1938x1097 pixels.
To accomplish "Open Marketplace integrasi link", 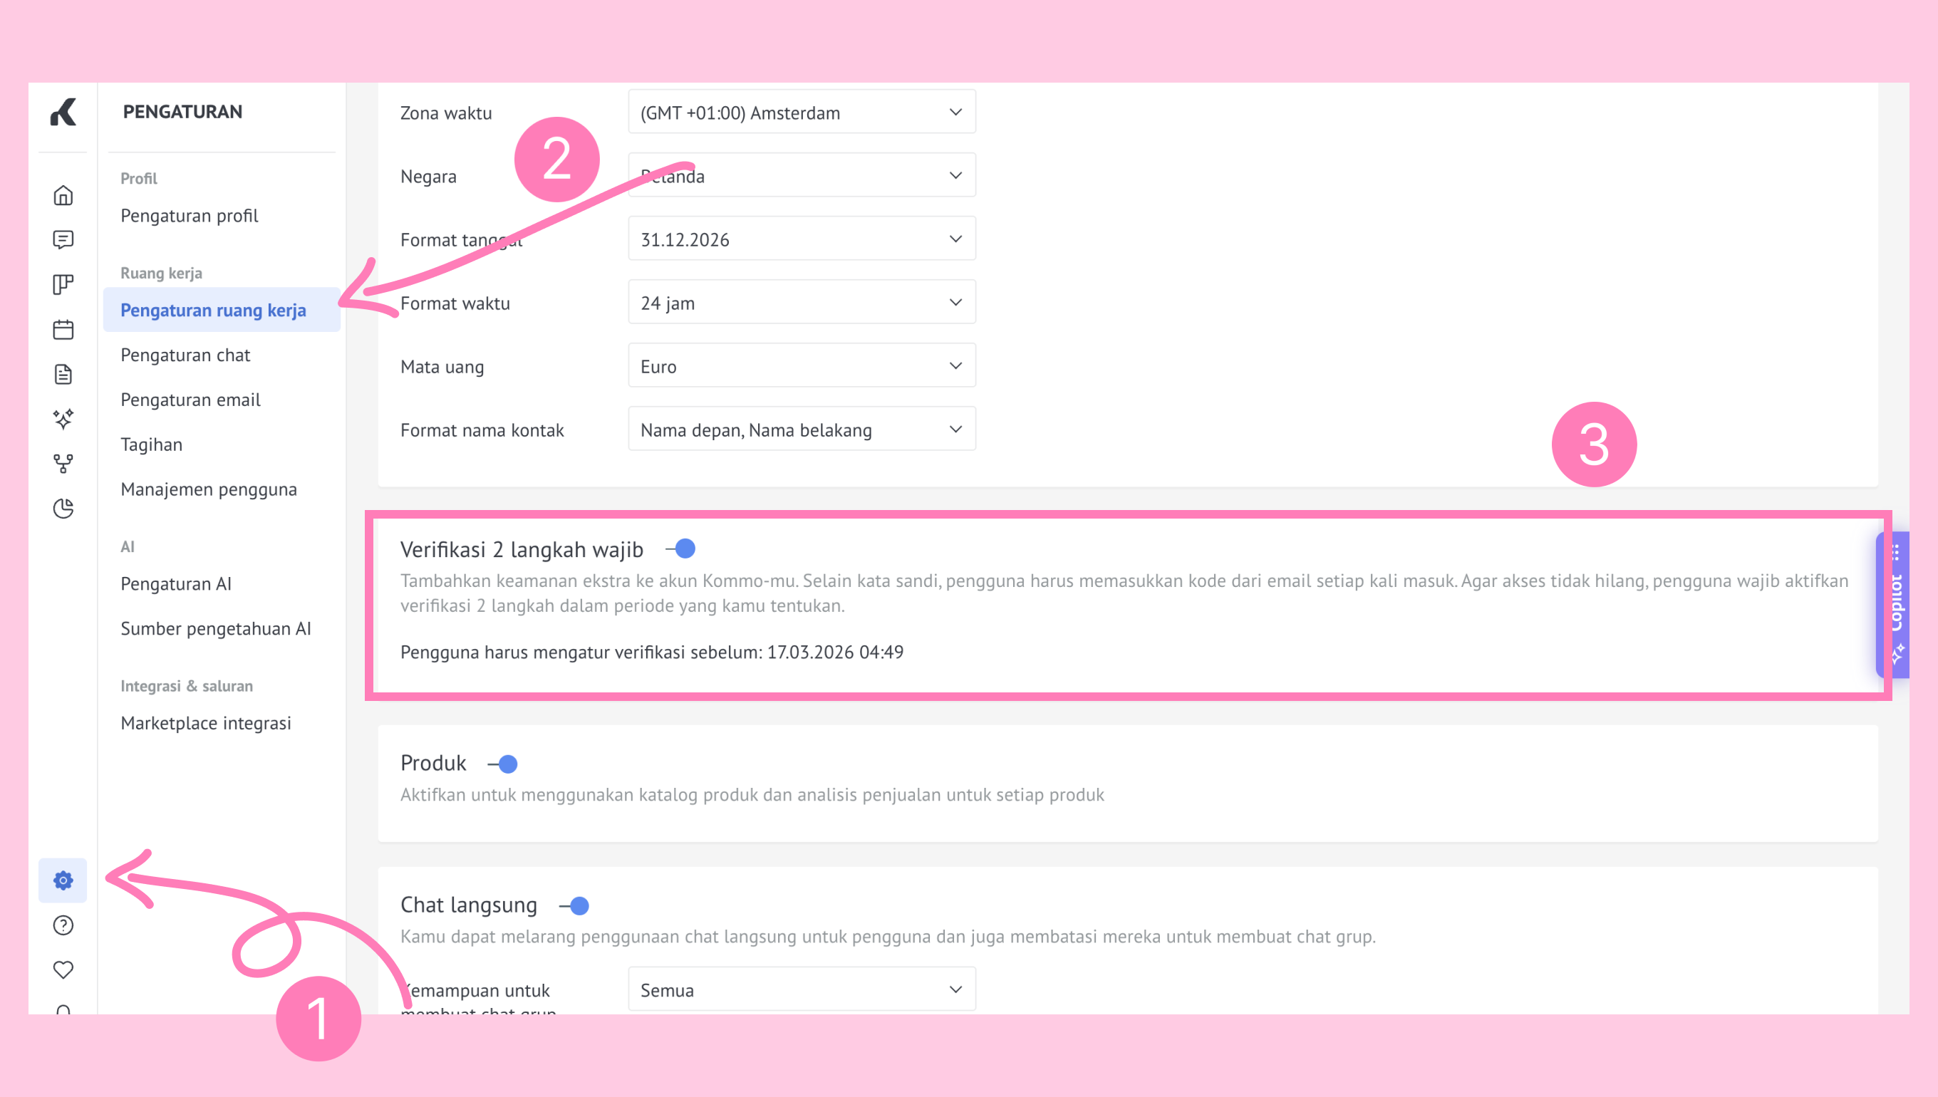I will pyautogui.click(x=206, y=723).
